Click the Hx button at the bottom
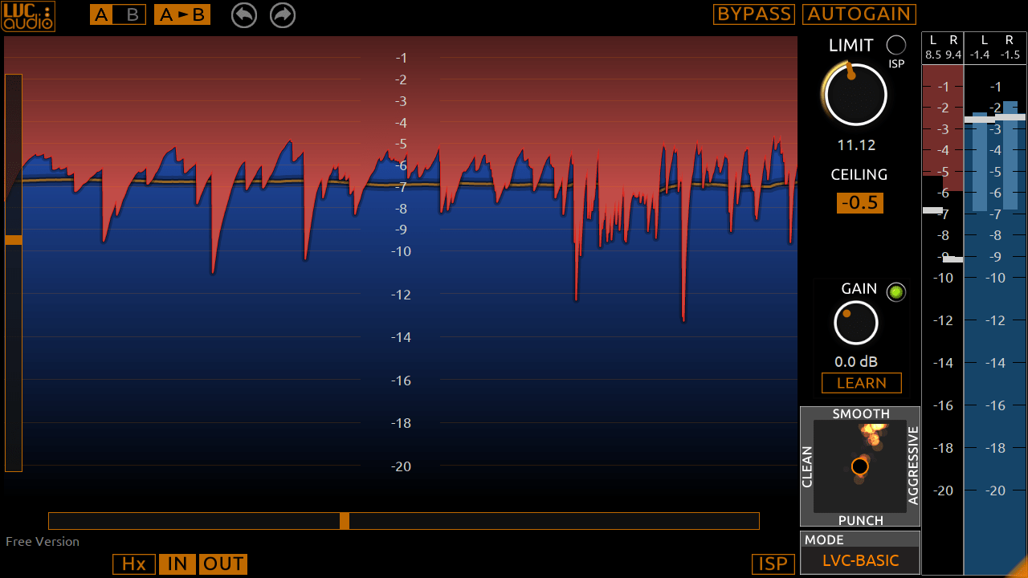 click(133, 564)
